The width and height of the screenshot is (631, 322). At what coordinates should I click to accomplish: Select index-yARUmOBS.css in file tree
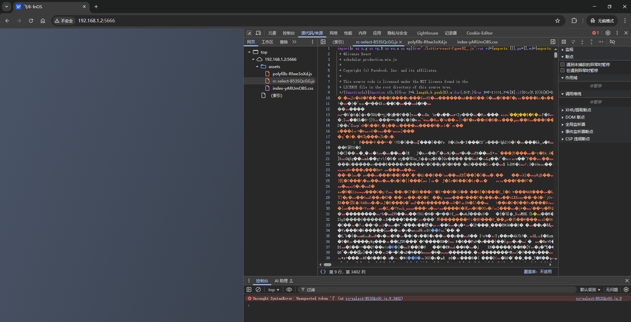click(x=292, y=88)
